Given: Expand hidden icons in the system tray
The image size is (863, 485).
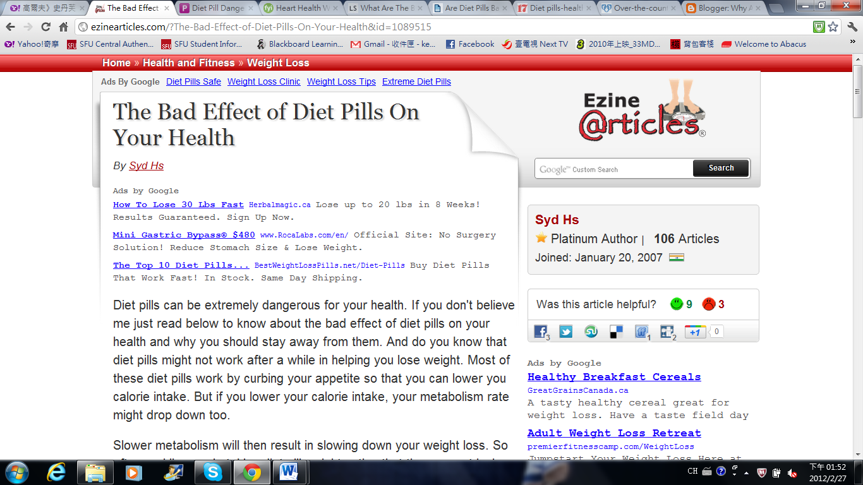Looking at the screenshot, I should [747, 473].
